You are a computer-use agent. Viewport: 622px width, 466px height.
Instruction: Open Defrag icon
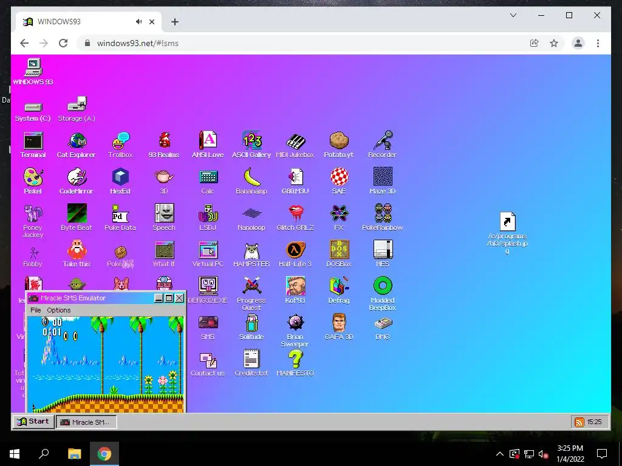[x=339, y=291]
